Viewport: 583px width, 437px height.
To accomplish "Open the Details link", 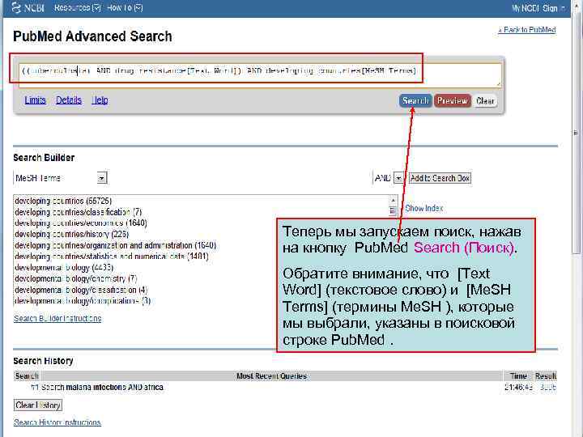I will (69, 100).
